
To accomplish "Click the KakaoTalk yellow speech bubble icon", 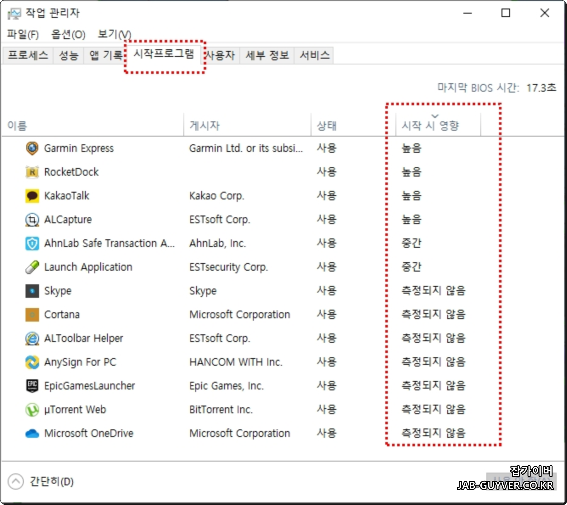I will pyautogui.click(x=32, y=196).
